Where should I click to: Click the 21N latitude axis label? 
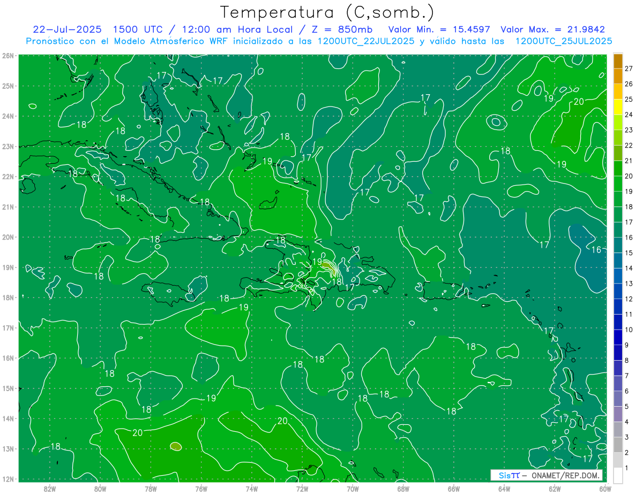[x=8, y=207]
